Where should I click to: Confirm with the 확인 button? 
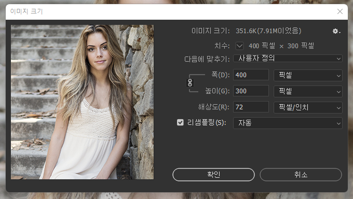pos(213,175)
